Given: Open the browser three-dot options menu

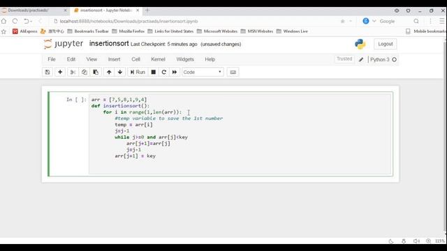Looking at the screenshot, I should click(430, 21).
